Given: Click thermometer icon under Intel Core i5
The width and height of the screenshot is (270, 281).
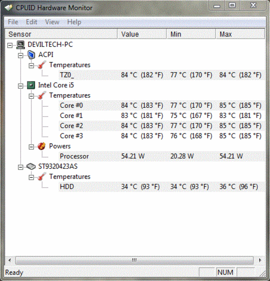Looking at the screenshot, I should pyautogui.click(x=42, y=96).
